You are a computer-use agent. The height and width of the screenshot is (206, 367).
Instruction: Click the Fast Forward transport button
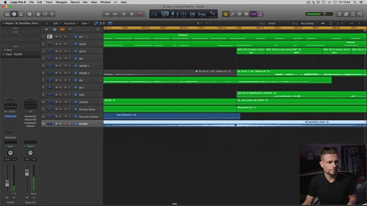[115, 14]
